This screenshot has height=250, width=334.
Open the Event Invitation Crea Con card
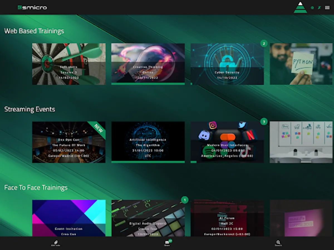click(x=69, y=218)
